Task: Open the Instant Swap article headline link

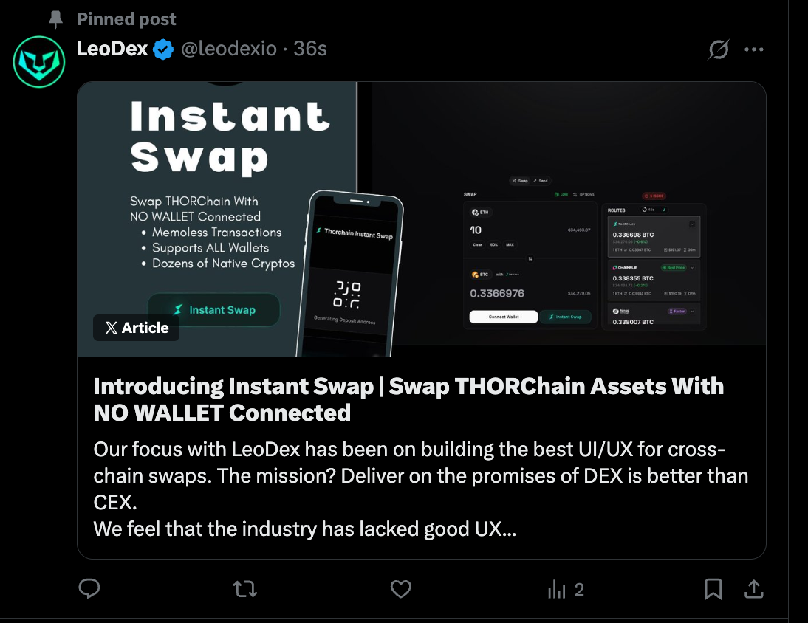Action: coord(408,399)
